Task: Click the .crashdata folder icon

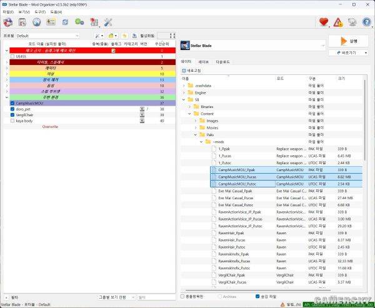Action: 191,86
